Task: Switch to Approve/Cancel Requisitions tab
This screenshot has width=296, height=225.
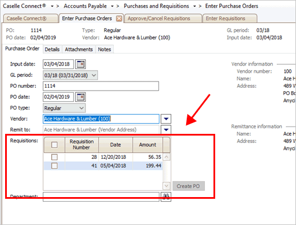Action: pyautogui.click(x=163, y=18)
